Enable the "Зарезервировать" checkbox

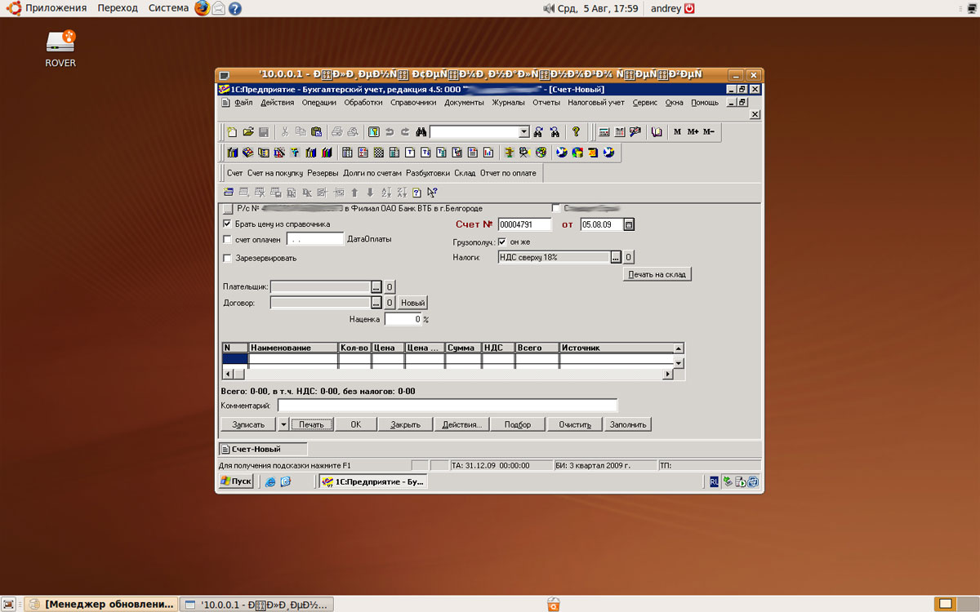(x=227, y=258)
